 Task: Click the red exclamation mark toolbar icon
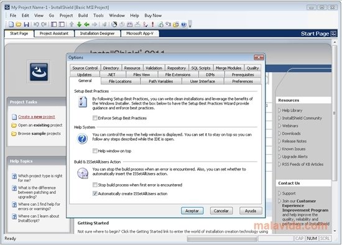point(153,24)
